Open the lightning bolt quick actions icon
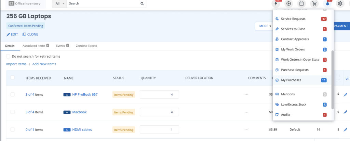 click(276, 3)
